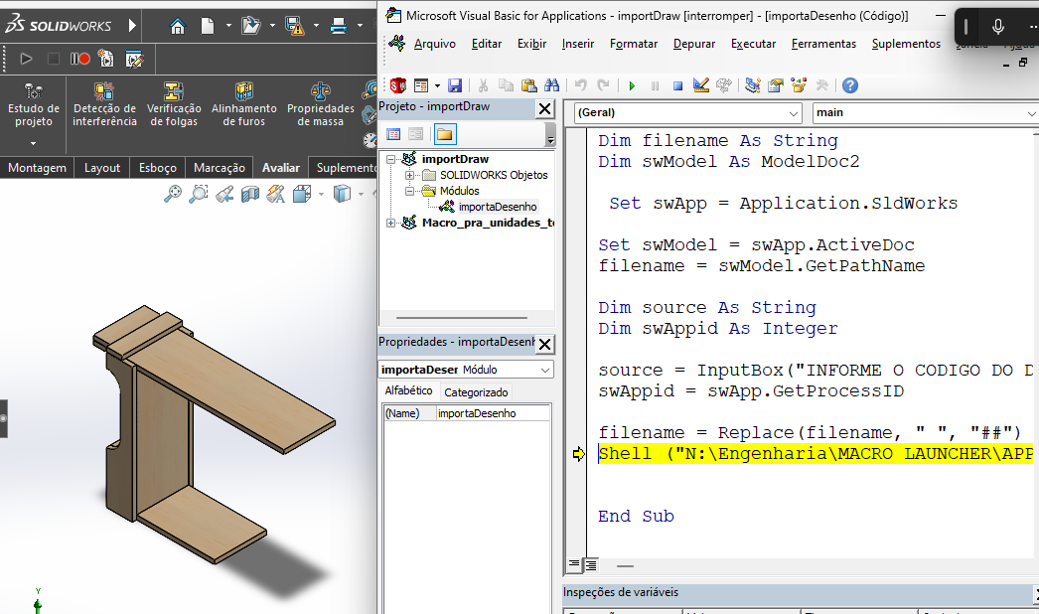1039x614 pixels.
Task: Switch to the Avaliar ribbon tab
Action: [x=281, y=167]
